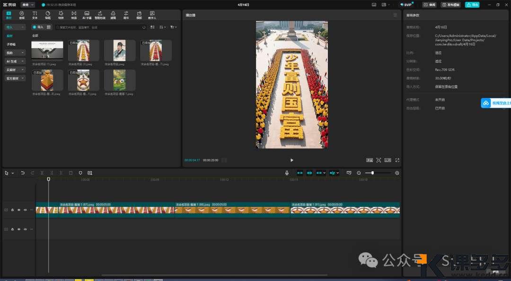Toggle visibility eye on main video track
The height and width of the screenshot is (281, 511).
pos(19,210)
